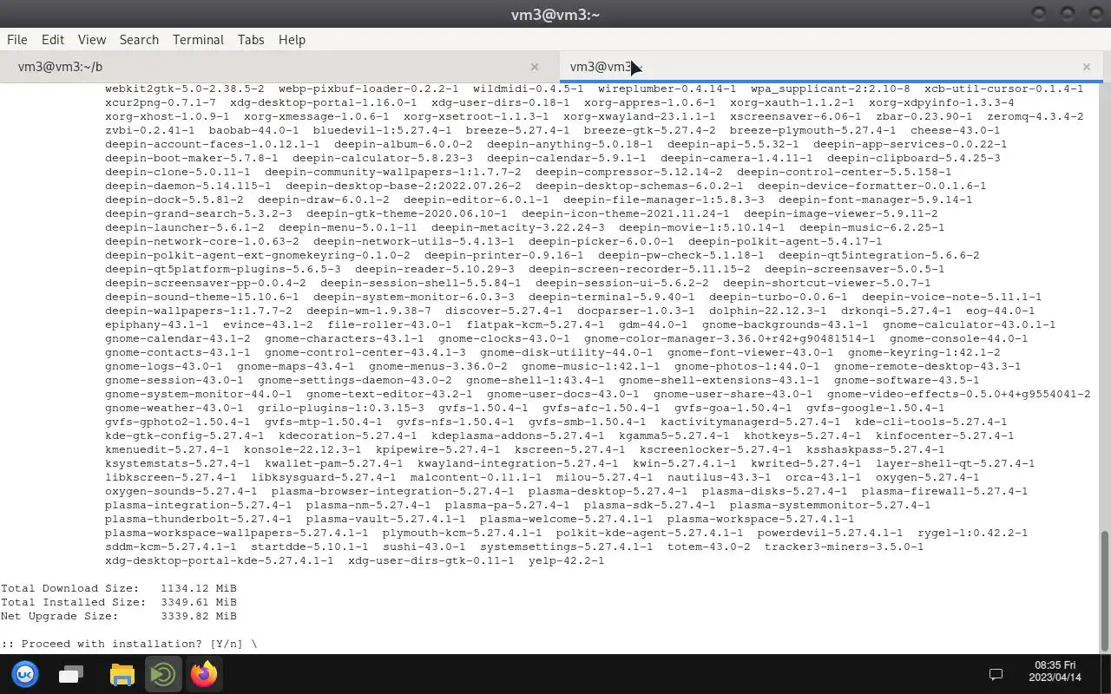Click 'Net Upgrade Size:' line
This screenshot has height=694, width=1111.
119,616
